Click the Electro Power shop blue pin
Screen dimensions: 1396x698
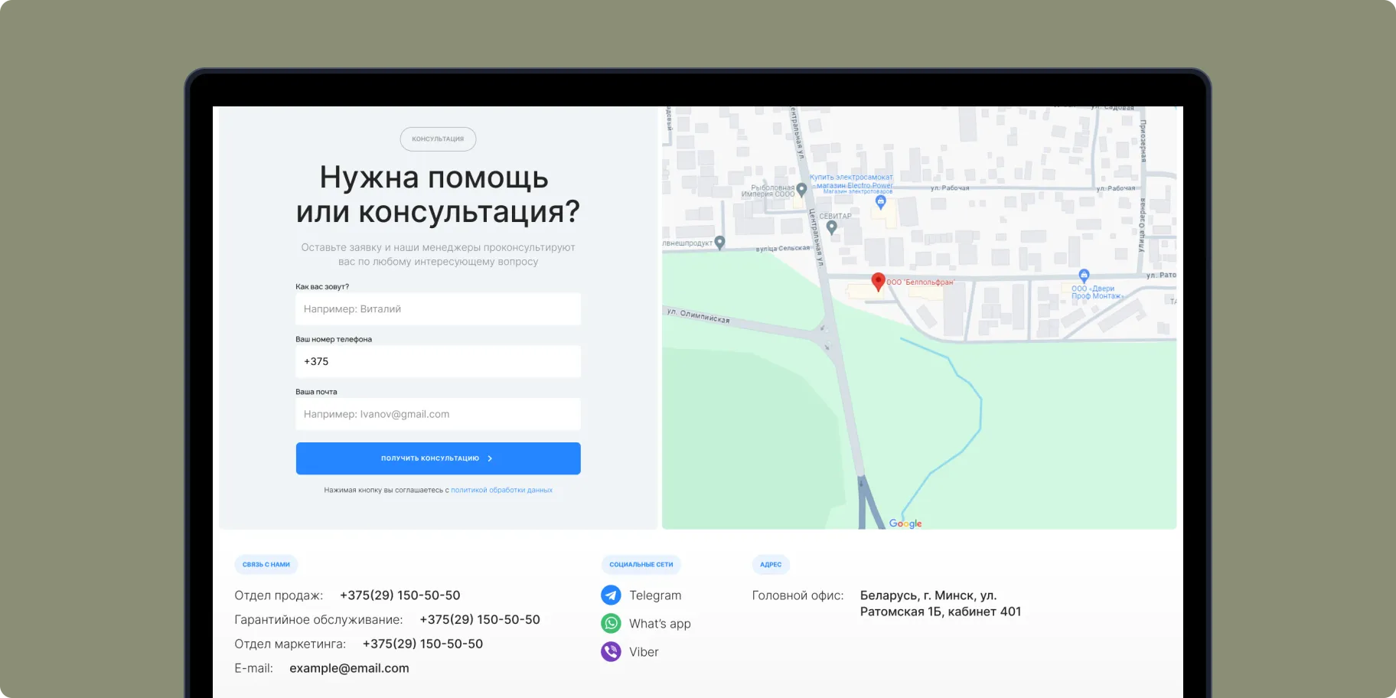[880, 202]
